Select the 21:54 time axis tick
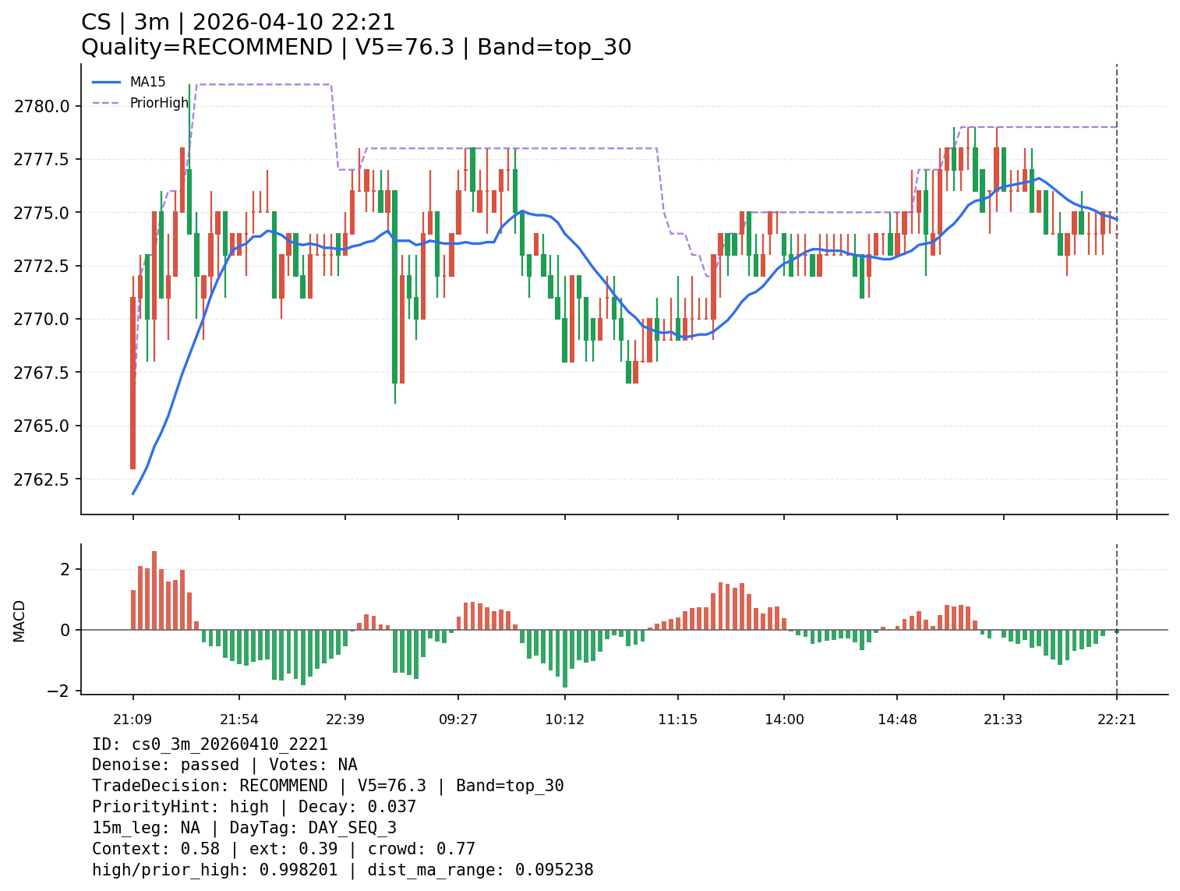The height and width of the screenshot is (891, 1180). click(238, 719)
